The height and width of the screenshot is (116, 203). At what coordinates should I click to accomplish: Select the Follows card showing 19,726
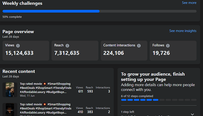(x=173, y=51)
